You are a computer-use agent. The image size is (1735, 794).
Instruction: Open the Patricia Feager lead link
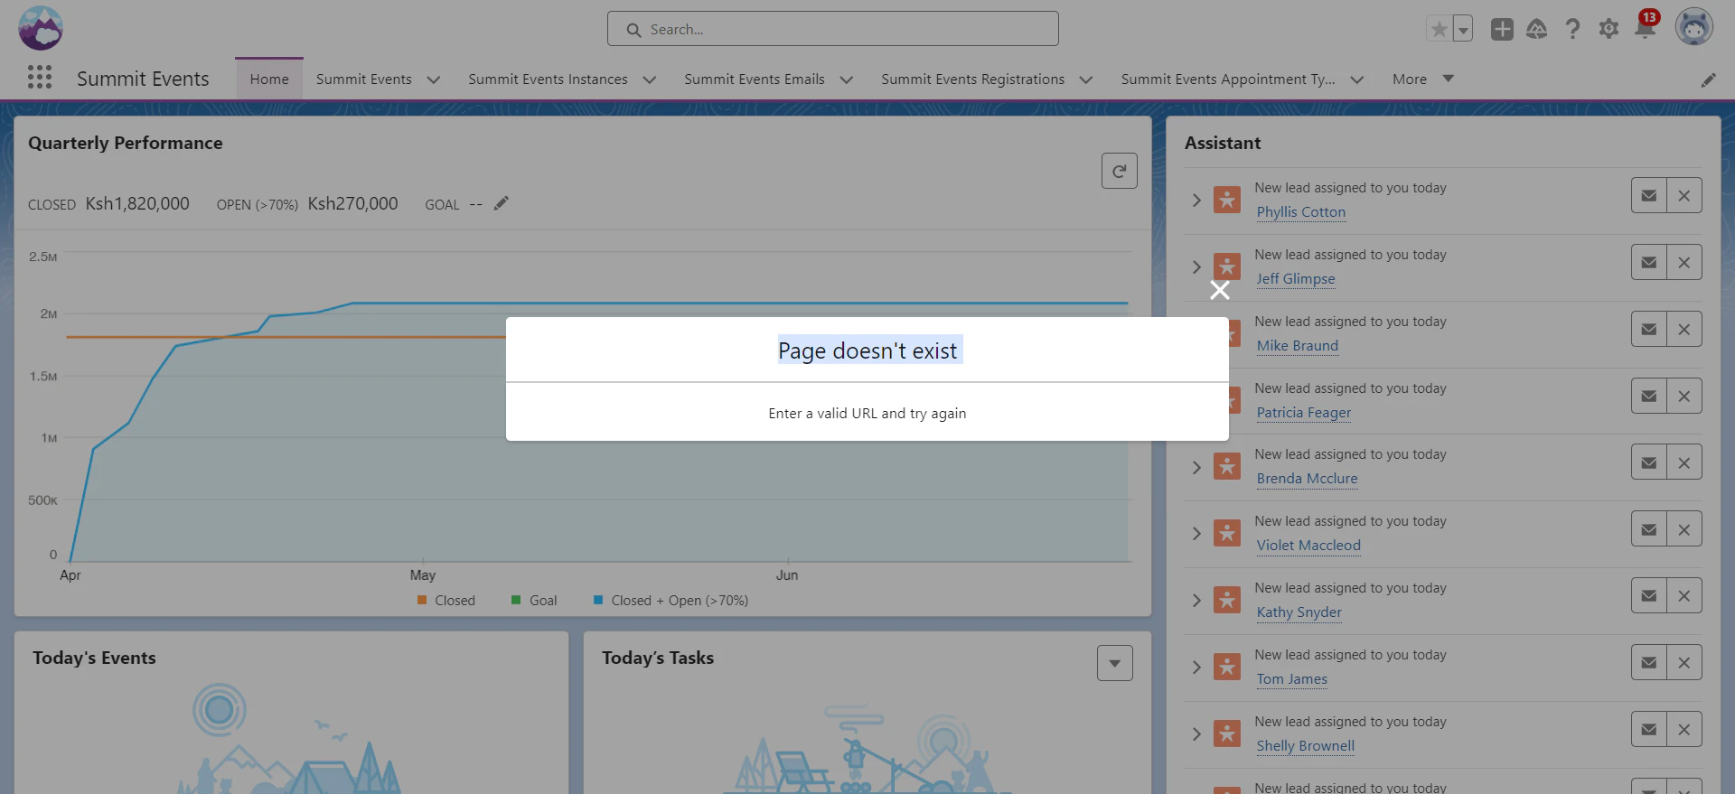[1304, 413]
